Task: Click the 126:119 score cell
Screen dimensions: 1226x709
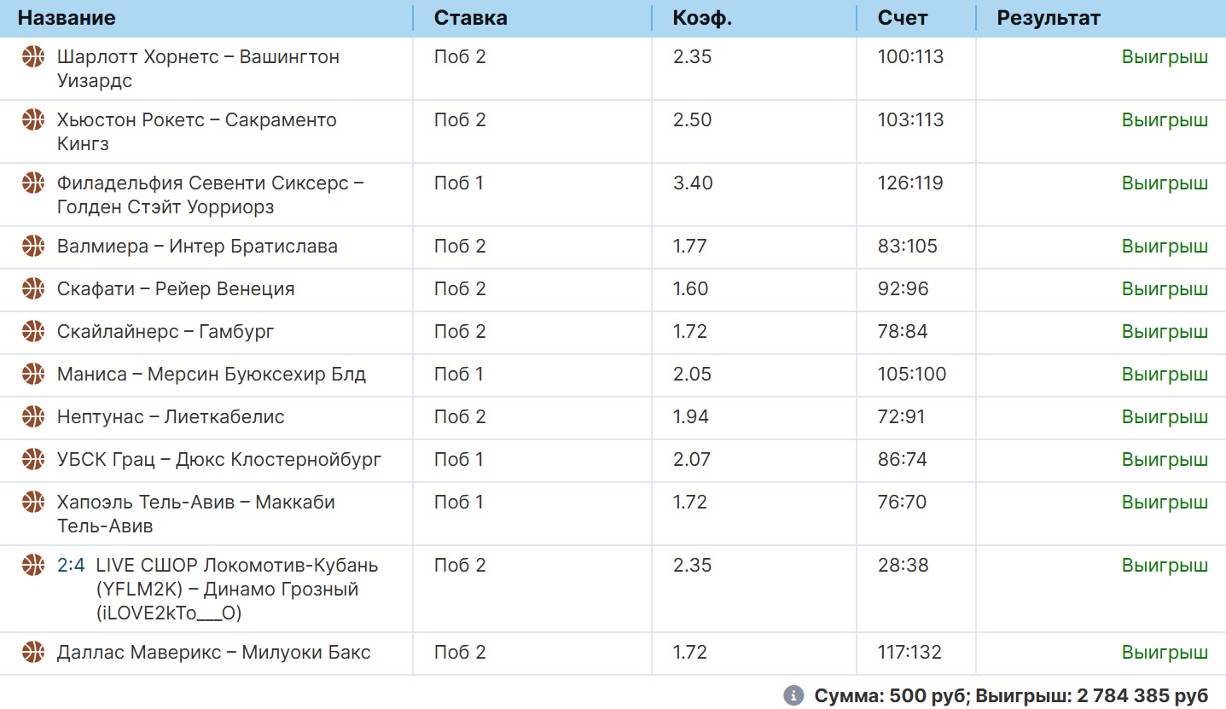Action: (x=910, y=183)
